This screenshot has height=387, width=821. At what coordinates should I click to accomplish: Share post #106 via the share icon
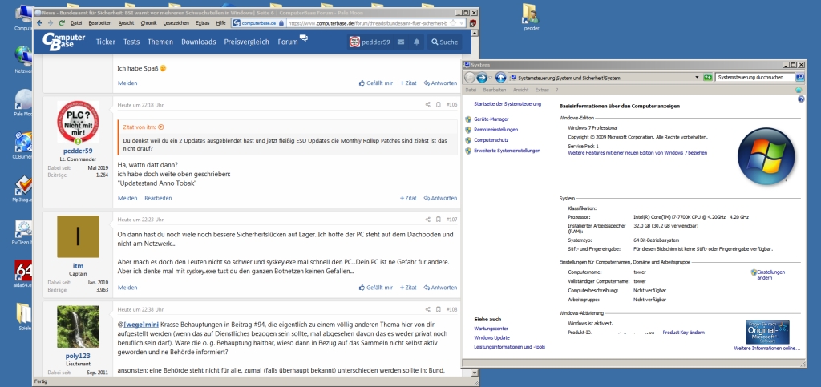428,105
